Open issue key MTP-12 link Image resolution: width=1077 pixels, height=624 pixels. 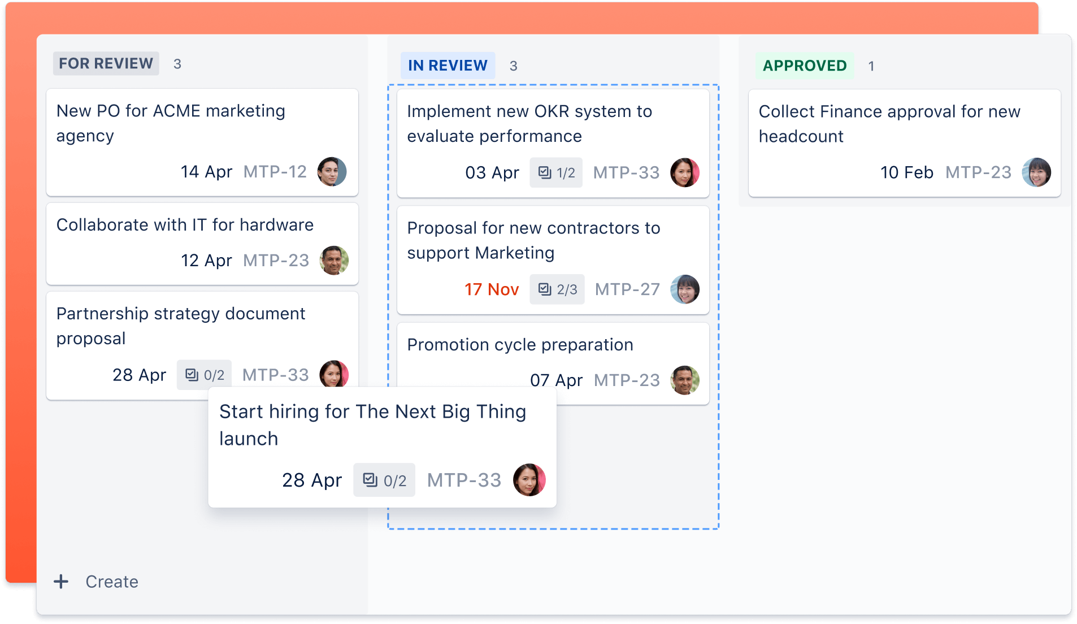click(x=275, y=172)
